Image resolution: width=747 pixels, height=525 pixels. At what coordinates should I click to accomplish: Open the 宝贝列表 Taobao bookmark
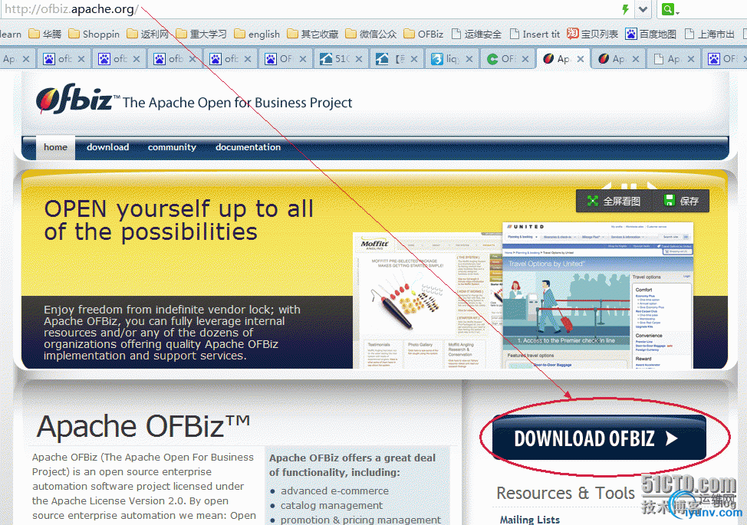pos(592,34)
